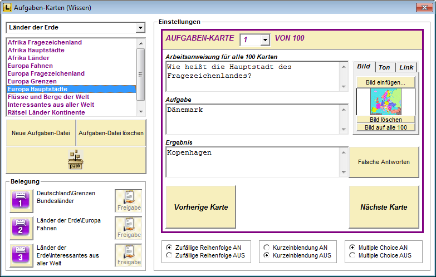
Task: Click Freigabe icon for Deutschland Grenzen Bundesländer
Action: pos(129,201)
